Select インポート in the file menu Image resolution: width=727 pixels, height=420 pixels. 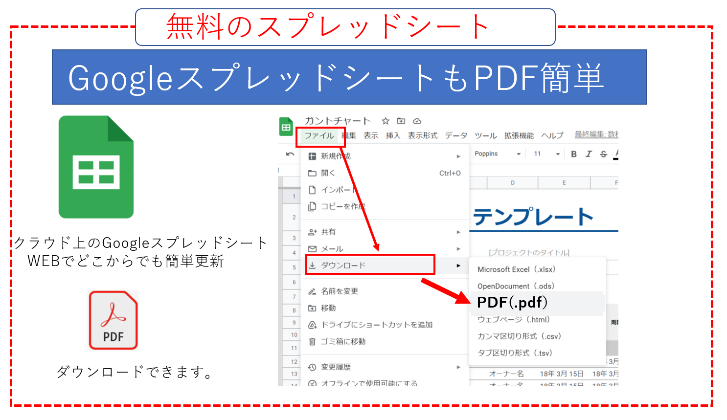[385, 190]
